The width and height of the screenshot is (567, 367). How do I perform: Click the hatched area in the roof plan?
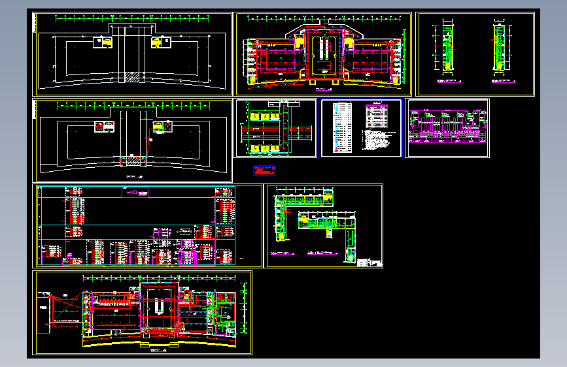tap(132, 77)
